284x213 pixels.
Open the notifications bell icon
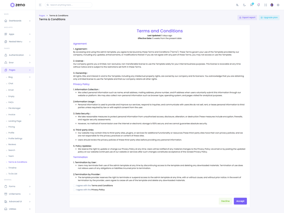tap(258, 5)
